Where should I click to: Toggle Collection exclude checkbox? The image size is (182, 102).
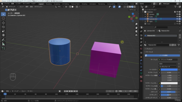(175, 12)
